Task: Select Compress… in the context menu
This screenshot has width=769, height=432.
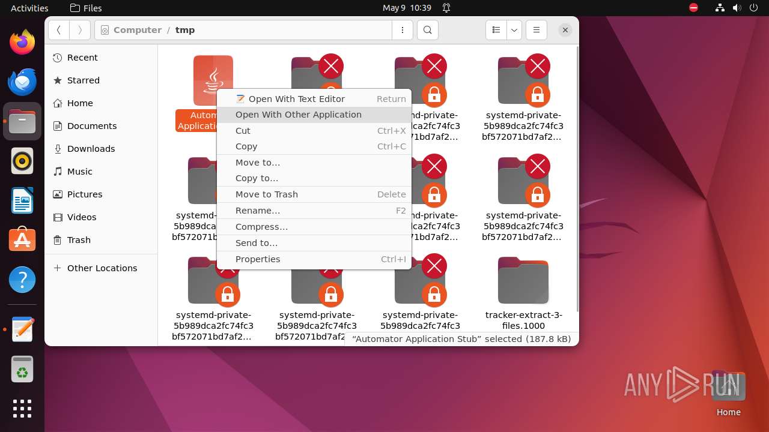Action: (x=314, y=227)
